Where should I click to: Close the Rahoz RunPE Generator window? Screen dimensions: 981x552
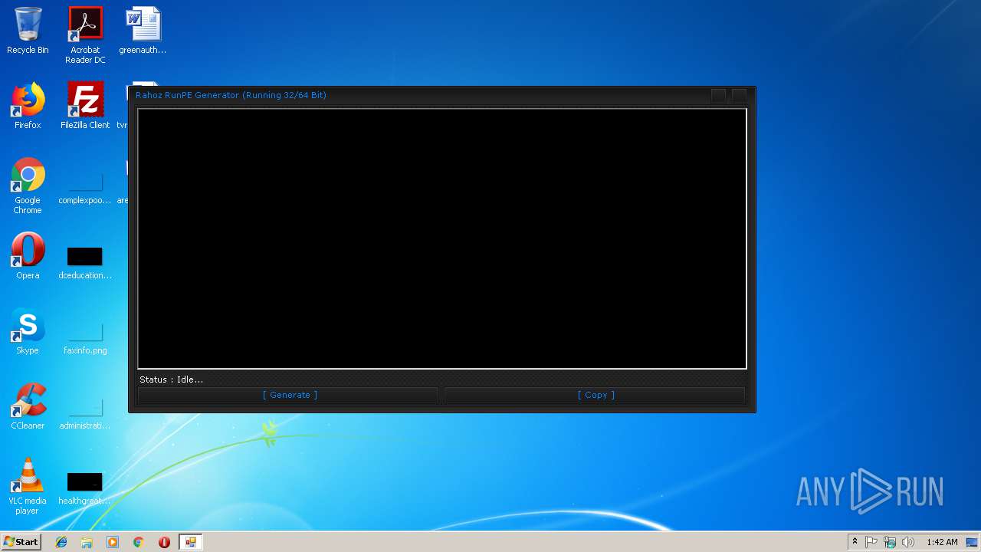739,95
